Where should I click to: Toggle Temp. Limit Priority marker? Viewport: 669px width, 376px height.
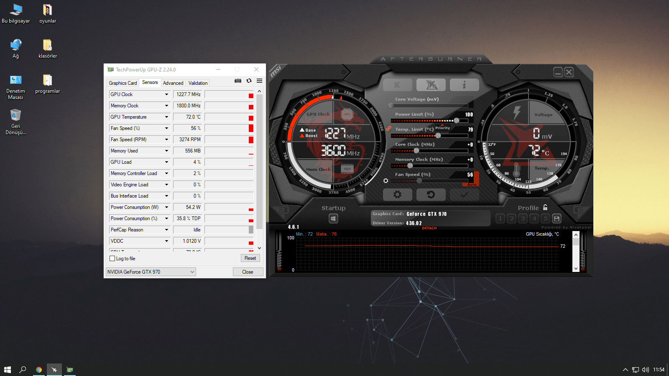click(442, 127)
